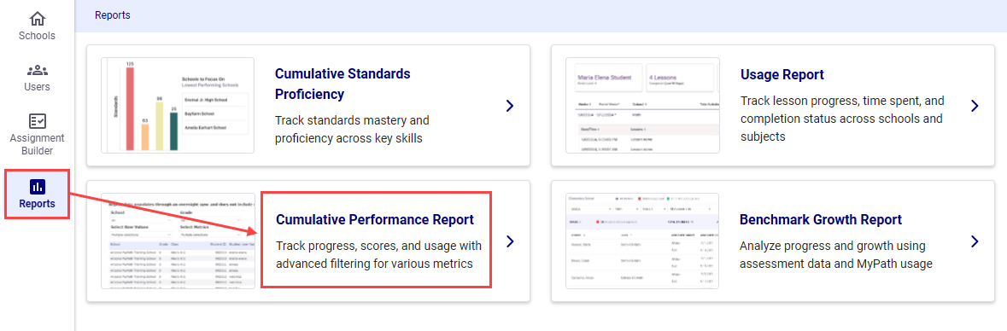
Task: Expand Cumulative Performance Report chevron arrow
Action: 509,241
